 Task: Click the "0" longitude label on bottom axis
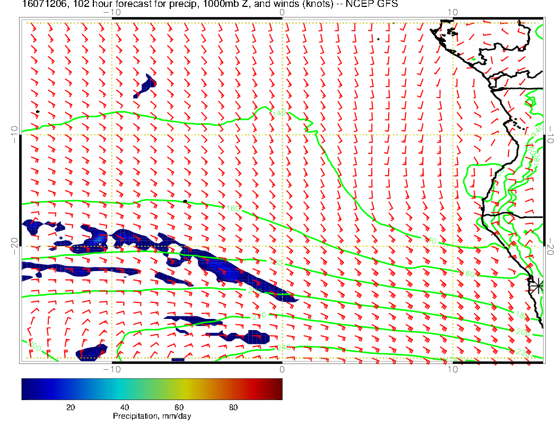point(282,369)
